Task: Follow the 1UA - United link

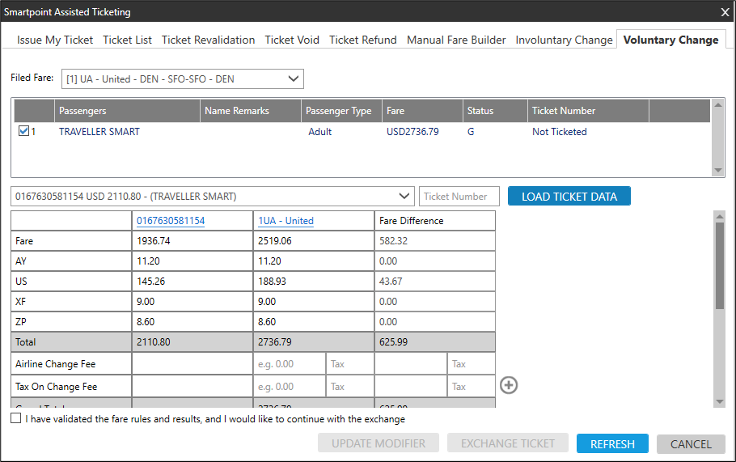Action: (286, 220)
